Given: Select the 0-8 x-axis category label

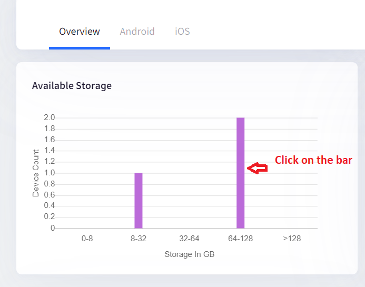Looking at the screenshot, I should pos(87,239).
